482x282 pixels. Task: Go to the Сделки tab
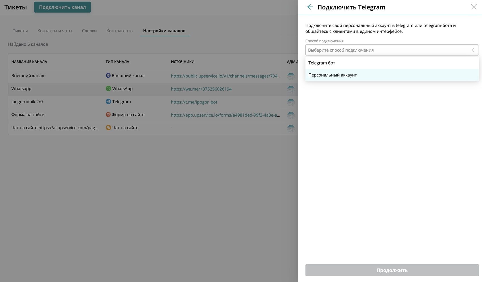(x=89, y=31)
